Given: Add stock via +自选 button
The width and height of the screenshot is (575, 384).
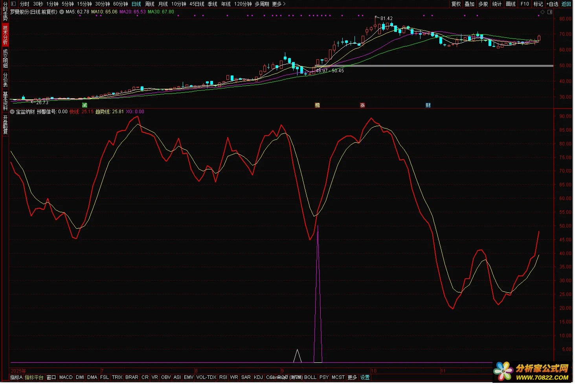Looking at the screenshot, I should point(552,4).
